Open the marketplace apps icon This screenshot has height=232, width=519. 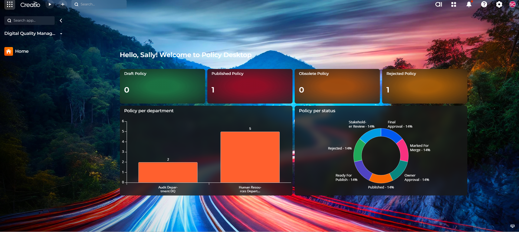point(454,4)
